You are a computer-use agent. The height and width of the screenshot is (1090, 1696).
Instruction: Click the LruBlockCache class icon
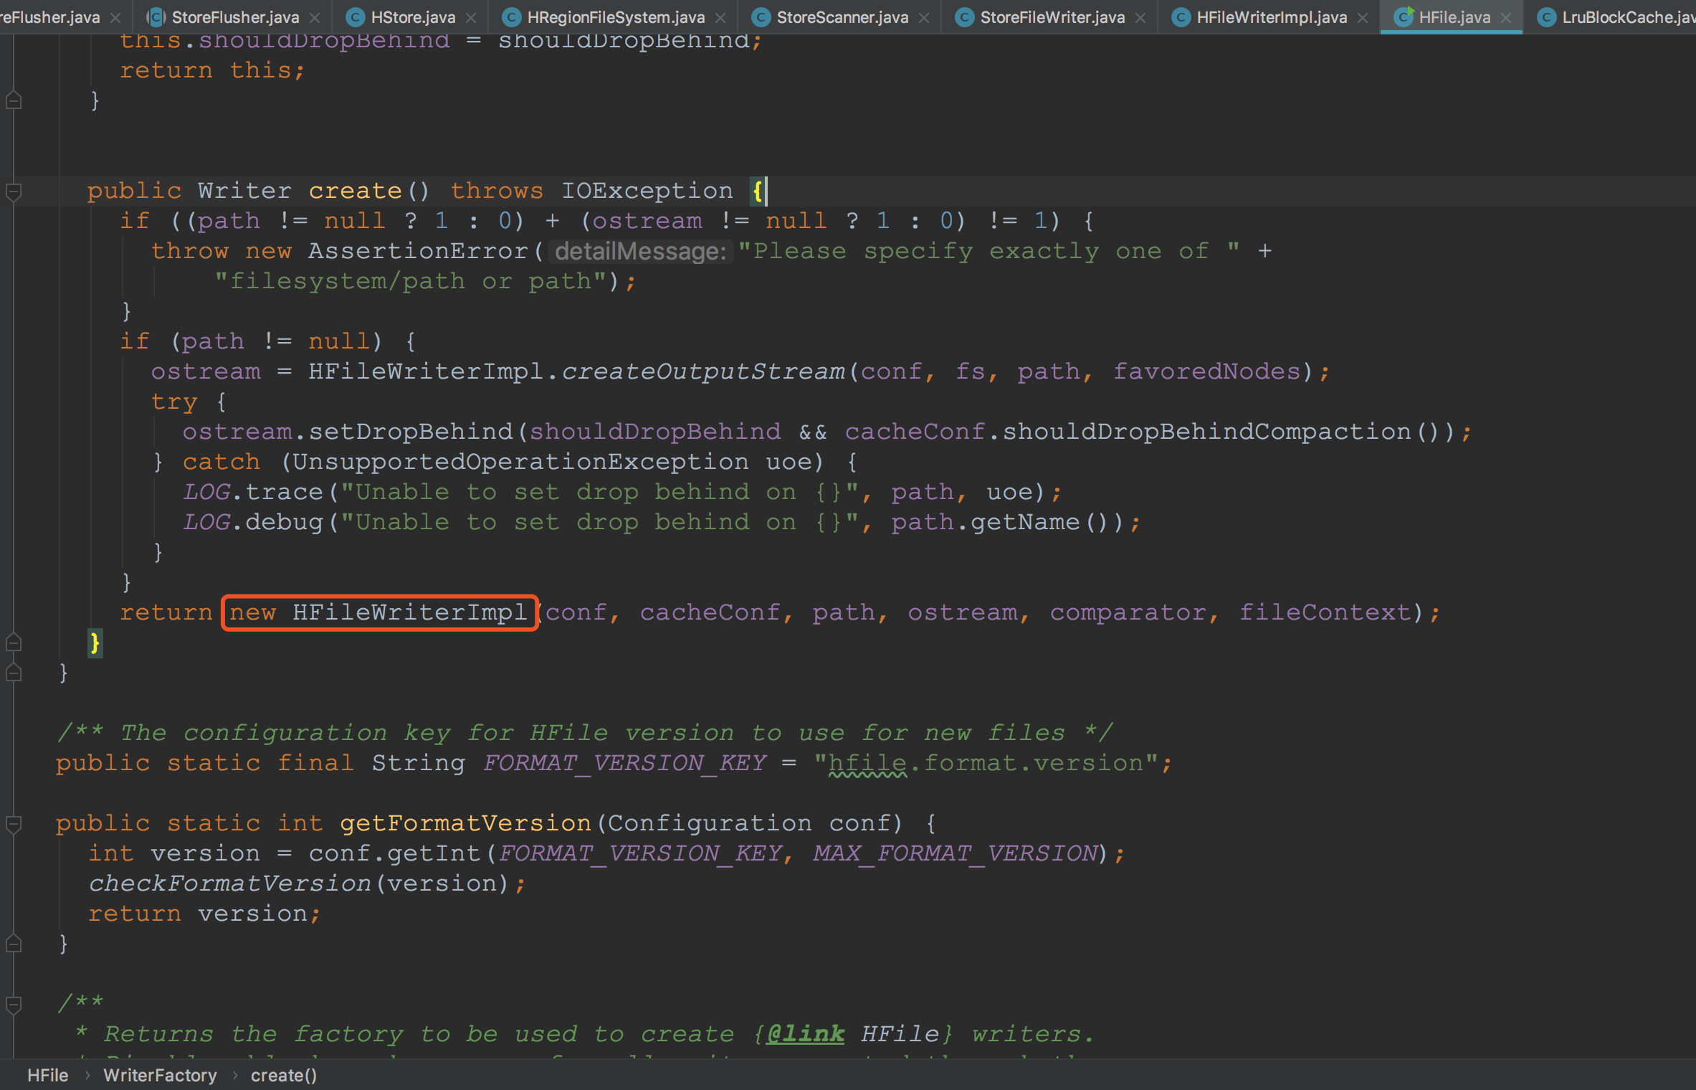[1546, 17]
